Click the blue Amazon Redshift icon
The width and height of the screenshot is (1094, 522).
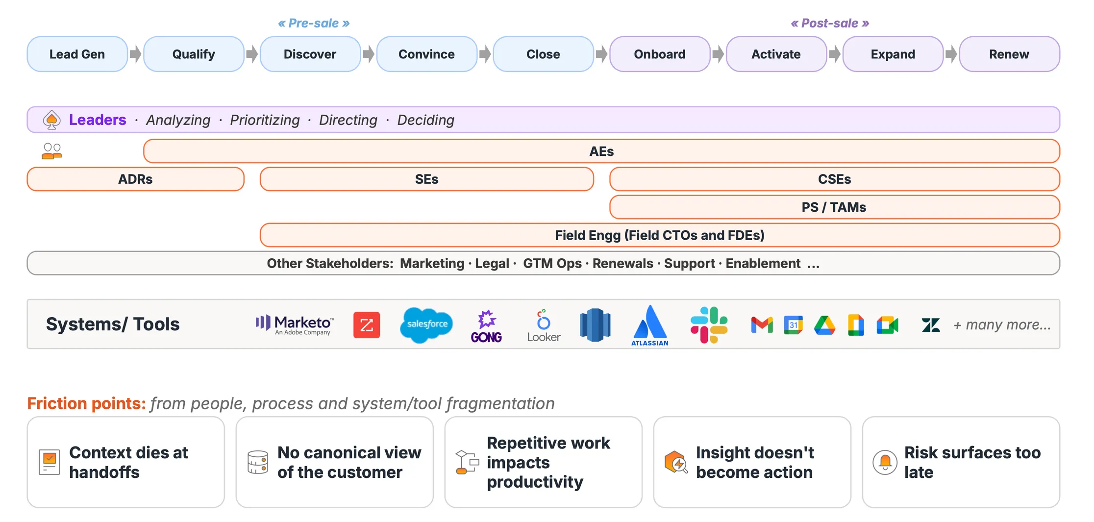tap(595, 325)
